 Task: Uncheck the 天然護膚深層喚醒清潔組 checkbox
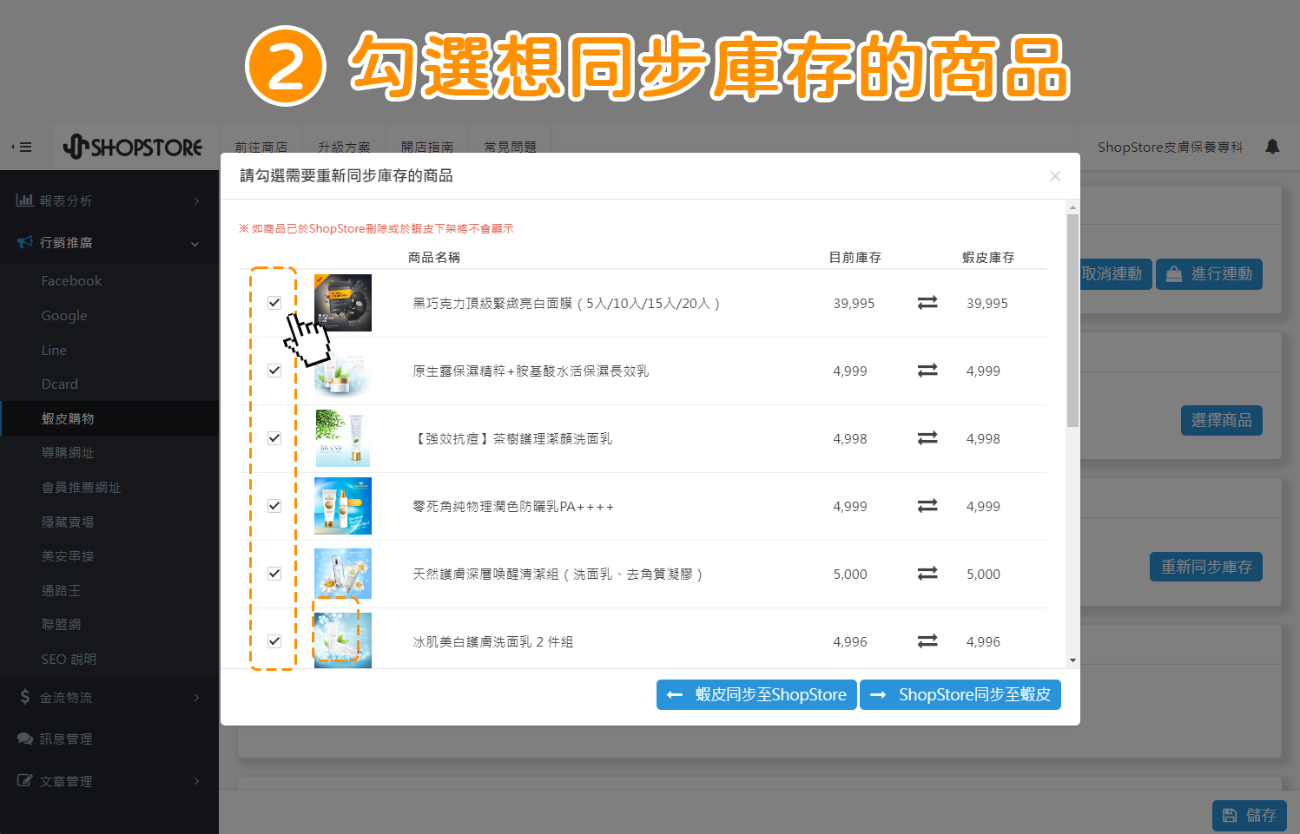point(274,574)
